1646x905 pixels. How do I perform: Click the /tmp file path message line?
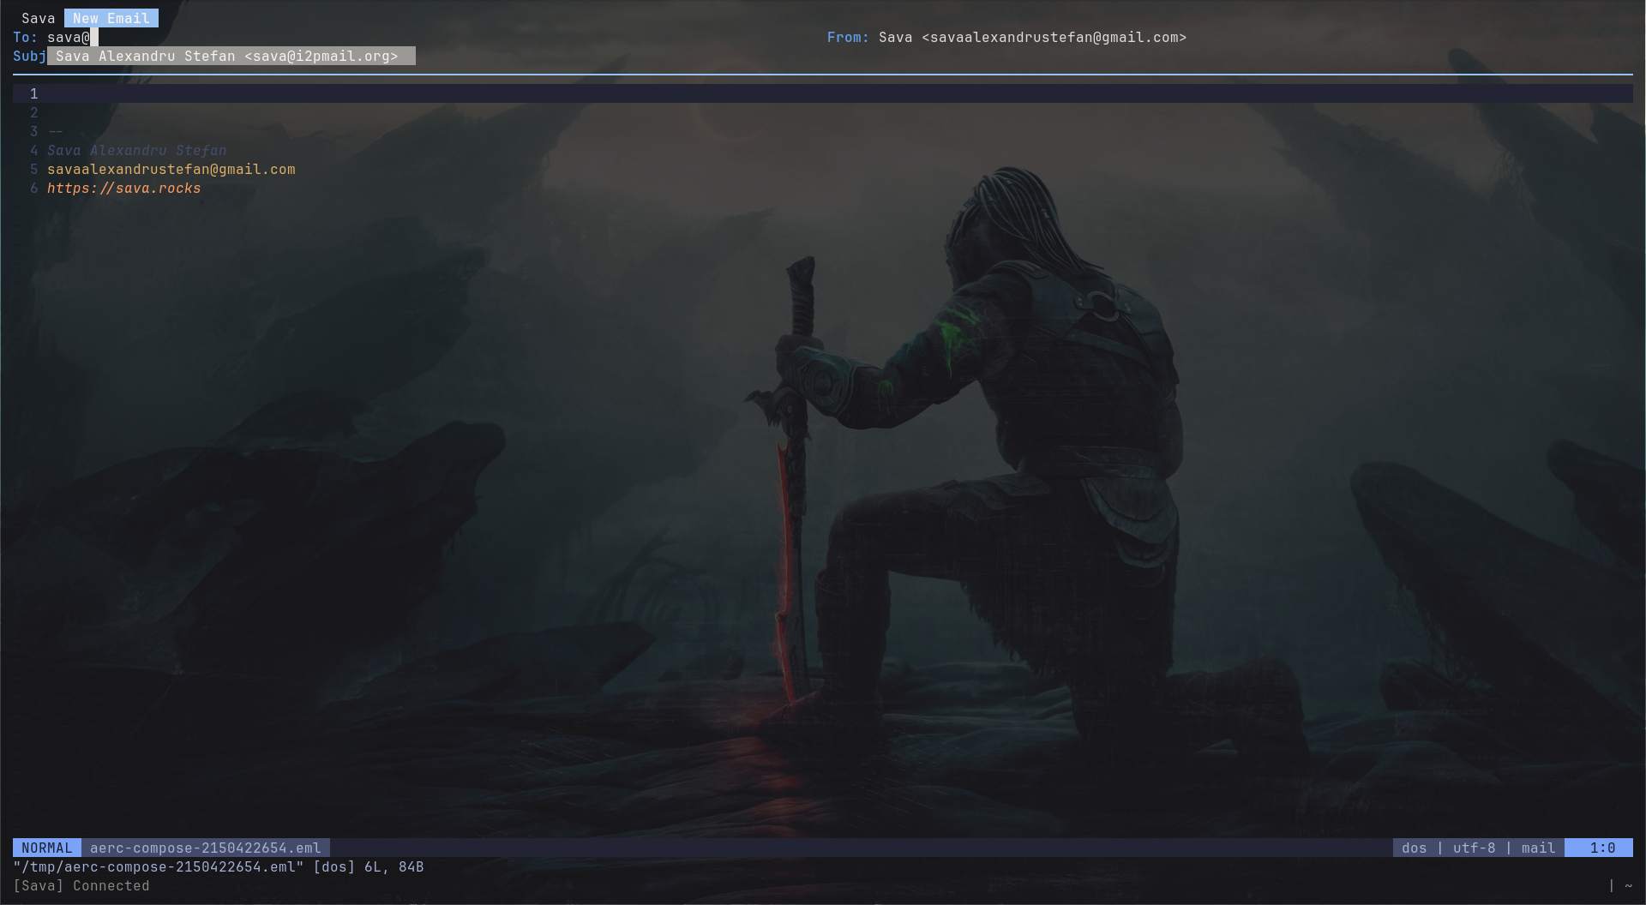(219, 866)
